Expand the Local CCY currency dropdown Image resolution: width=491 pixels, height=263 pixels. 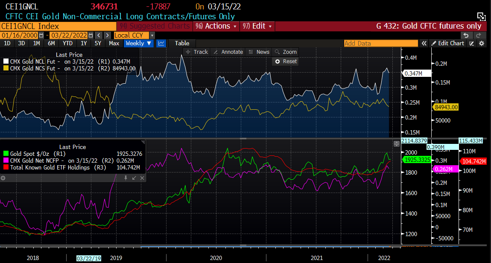tap(134, 35)
